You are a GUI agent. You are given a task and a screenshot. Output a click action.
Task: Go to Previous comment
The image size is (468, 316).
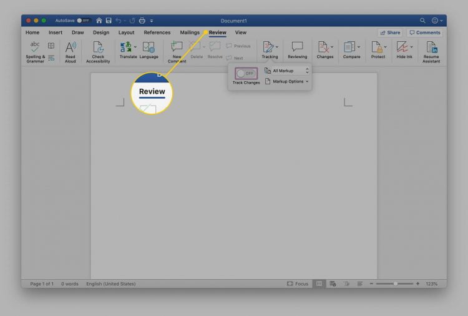238,46
